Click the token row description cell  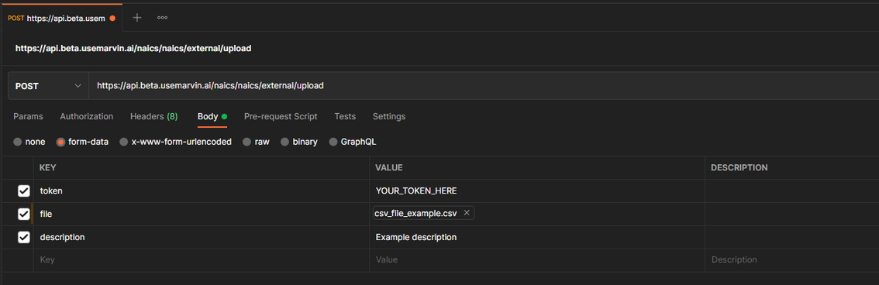point(792,191)
